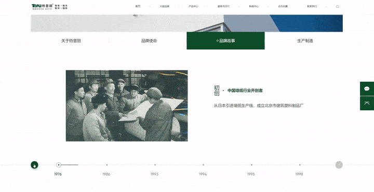The image size is (374, 192).
Task: Click the green previous timeline arrow button
Action: click(34, 165)
